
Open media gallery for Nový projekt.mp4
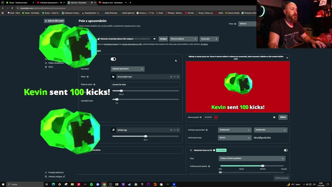[178, 77]
